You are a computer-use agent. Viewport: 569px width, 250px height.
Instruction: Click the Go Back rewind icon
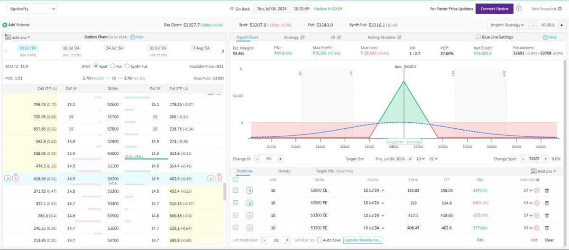[x=232, y=9]
